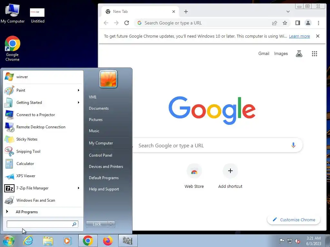Viewport: 330px width, 247px height.
Task: Click the muted volume tray icon
Action: coord(297,241)
